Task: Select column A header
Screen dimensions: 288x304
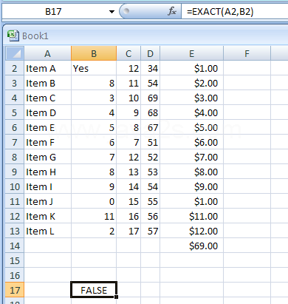Action: click(47, 53)
